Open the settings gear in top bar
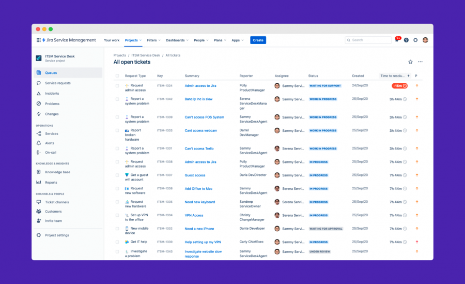Viewport: 465px width, 284px height. click(x=415, y=40)
